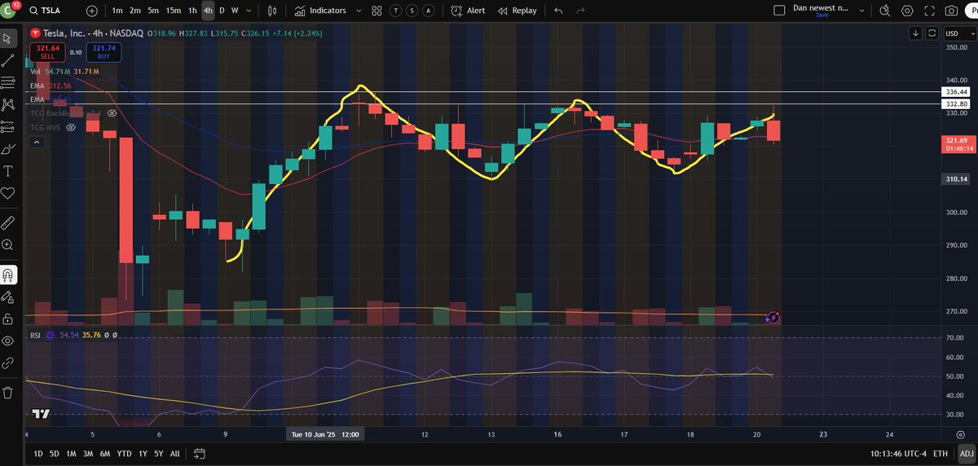Click the T circle toolbar button

click(396, 11)
